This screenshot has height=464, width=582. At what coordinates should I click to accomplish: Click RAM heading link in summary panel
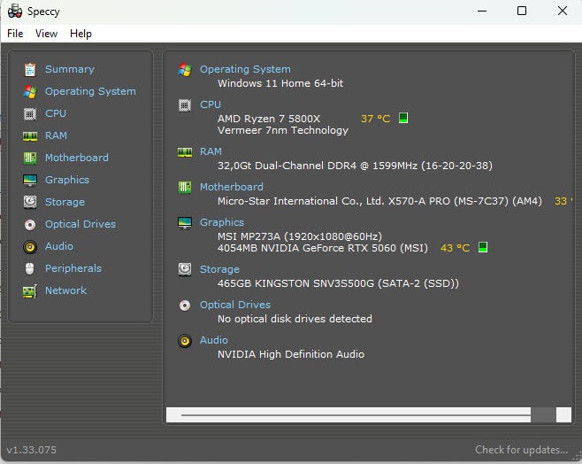pyautogui.click(x=211, y=151)
